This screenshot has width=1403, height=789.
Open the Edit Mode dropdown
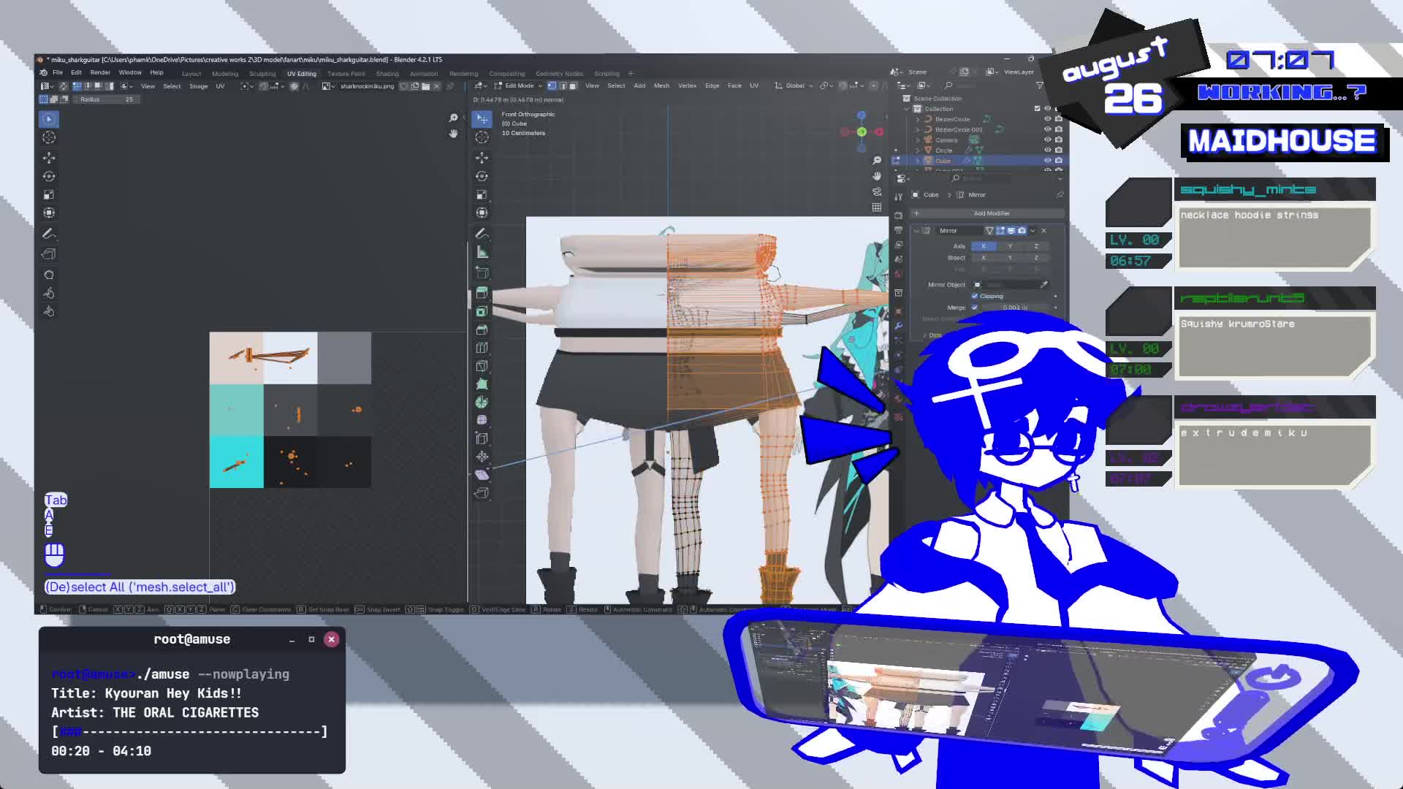(518, 85)
